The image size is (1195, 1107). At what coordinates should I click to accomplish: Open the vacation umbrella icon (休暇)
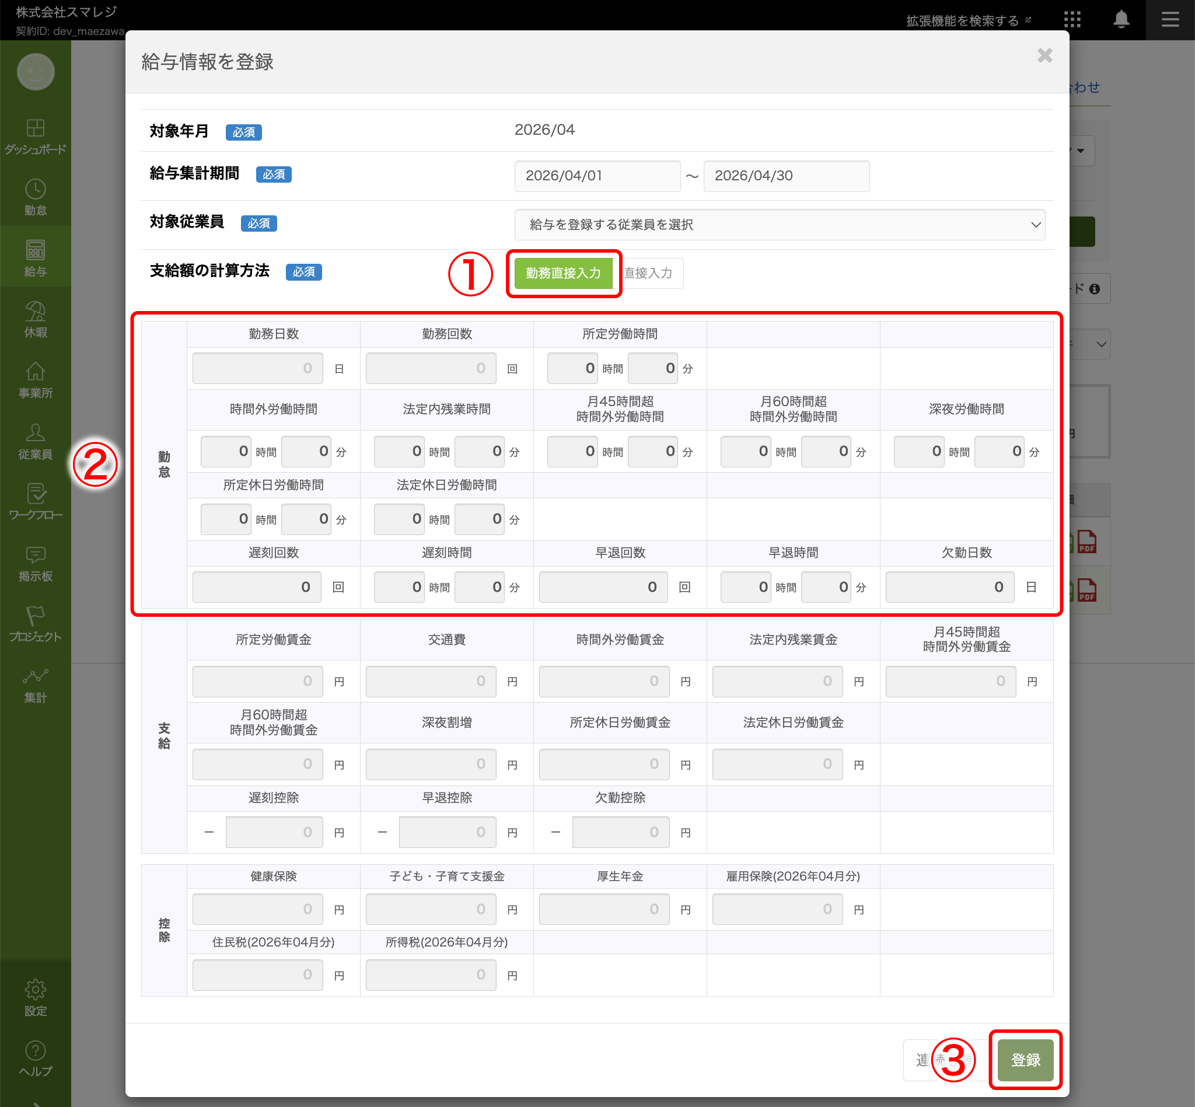click(36, 312)
